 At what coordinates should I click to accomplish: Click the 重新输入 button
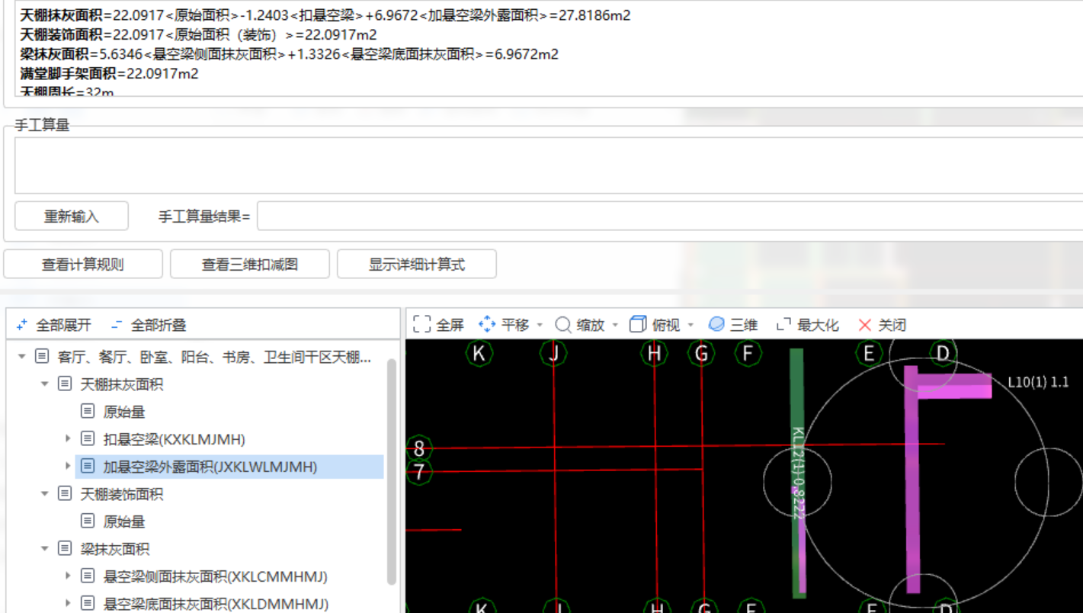coord(72,217)
